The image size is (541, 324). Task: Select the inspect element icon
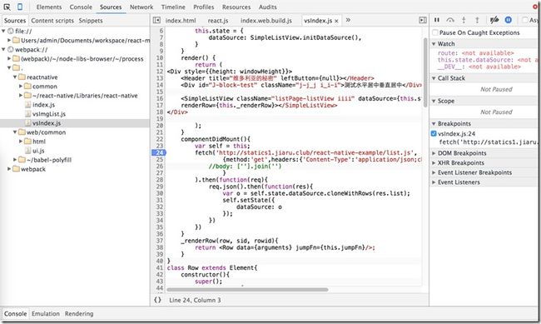[x=7, y=7]
